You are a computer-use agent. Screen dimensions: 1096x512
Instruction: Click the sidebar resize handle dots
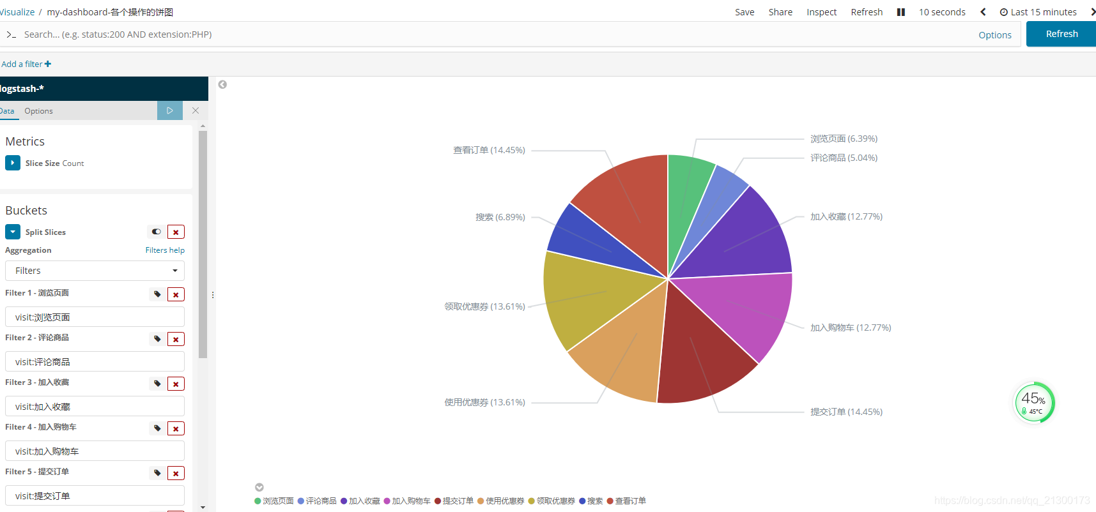pos(213,295)
